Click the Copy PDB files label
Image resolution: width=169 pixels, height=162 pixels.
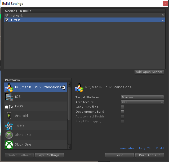click(87, 107)
